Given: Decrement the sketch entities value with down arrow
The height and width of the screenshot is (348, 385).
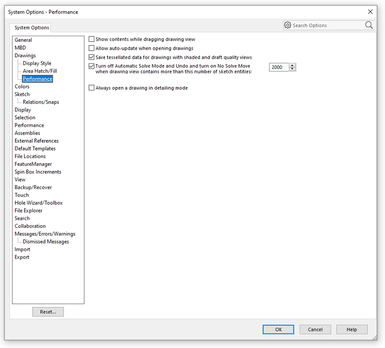Looking at the screenshot, I should pyautogui.click(x=292, y=69).
